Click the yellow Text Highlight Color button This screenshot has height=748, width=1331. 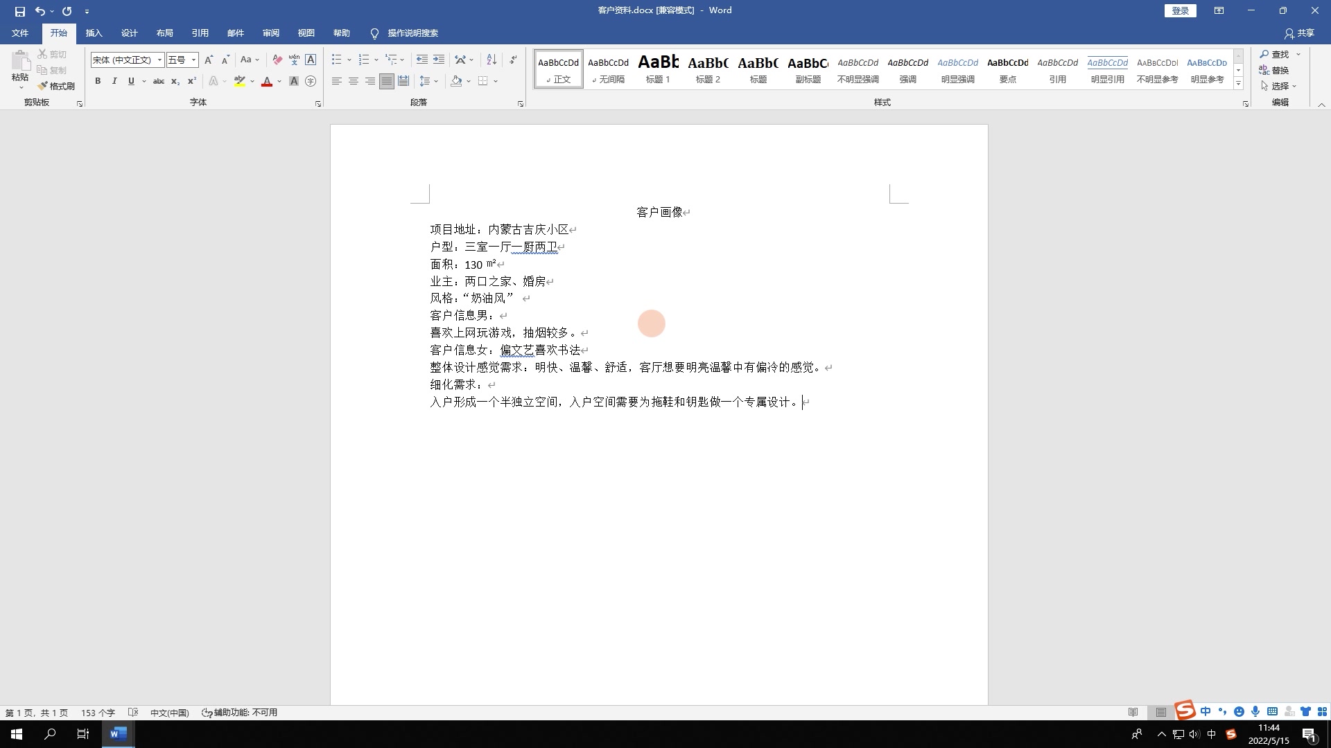click(239, 81)
